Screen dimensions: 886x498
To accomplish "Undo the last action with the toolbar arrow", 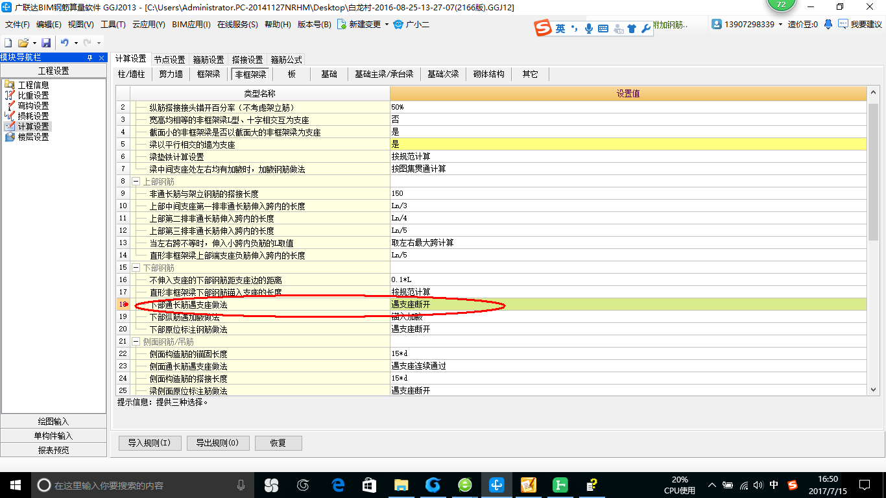I will pos(65,43).
